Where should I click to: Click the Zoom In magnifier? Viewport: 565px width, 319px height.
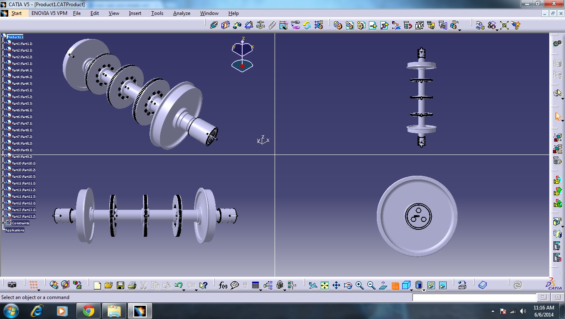(360, 285)
